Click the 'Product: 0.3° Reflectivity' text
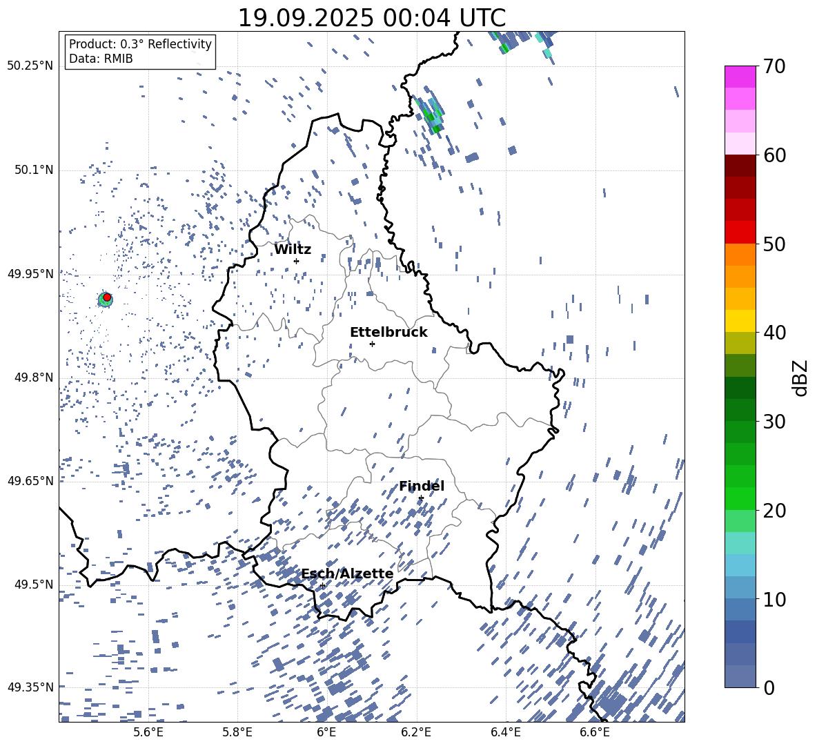This screenshot has width=817, height=746. pyautogui.click(x=140, y=44)
